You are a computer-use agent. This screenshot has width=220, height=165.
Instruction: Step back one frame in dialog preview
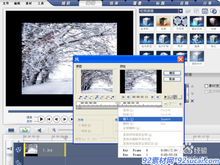tap(128, 97)
